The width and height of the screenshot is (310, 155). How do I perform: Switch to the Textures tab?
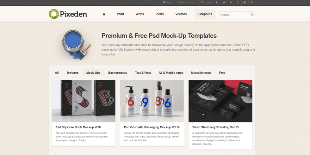pyautogui.click(x=73, y=73)
